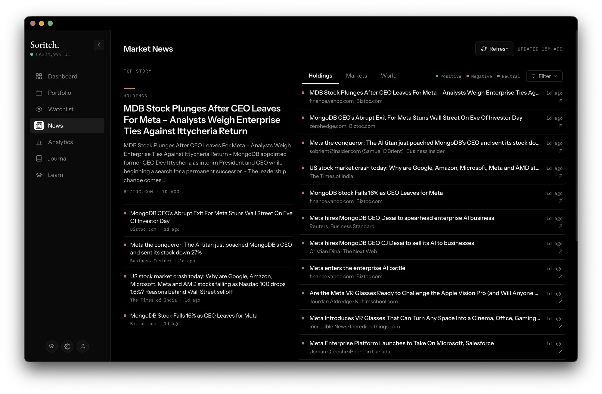Click list headline MDB Stock Plunges After CEO Leaves
This screenshot has width=602, height=394.
424,93
